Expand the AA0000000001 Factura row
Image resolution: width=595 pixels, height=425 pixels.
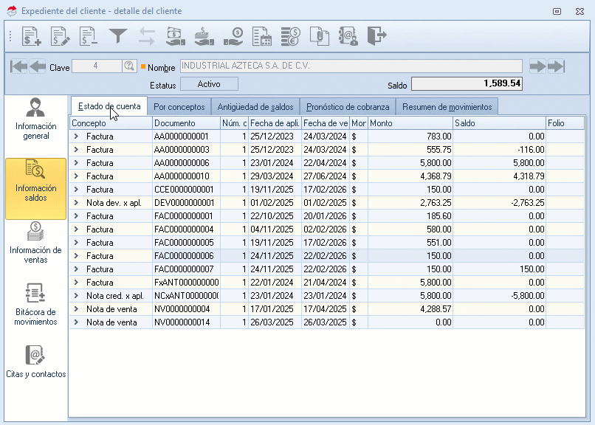(x=75, y=137)
